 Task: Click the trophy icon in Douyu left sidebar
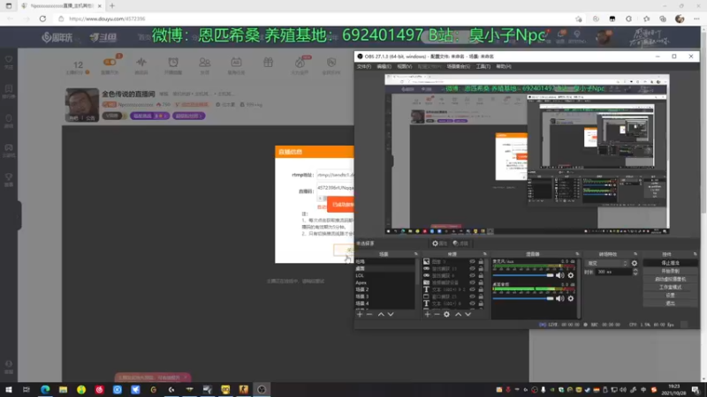9,177
